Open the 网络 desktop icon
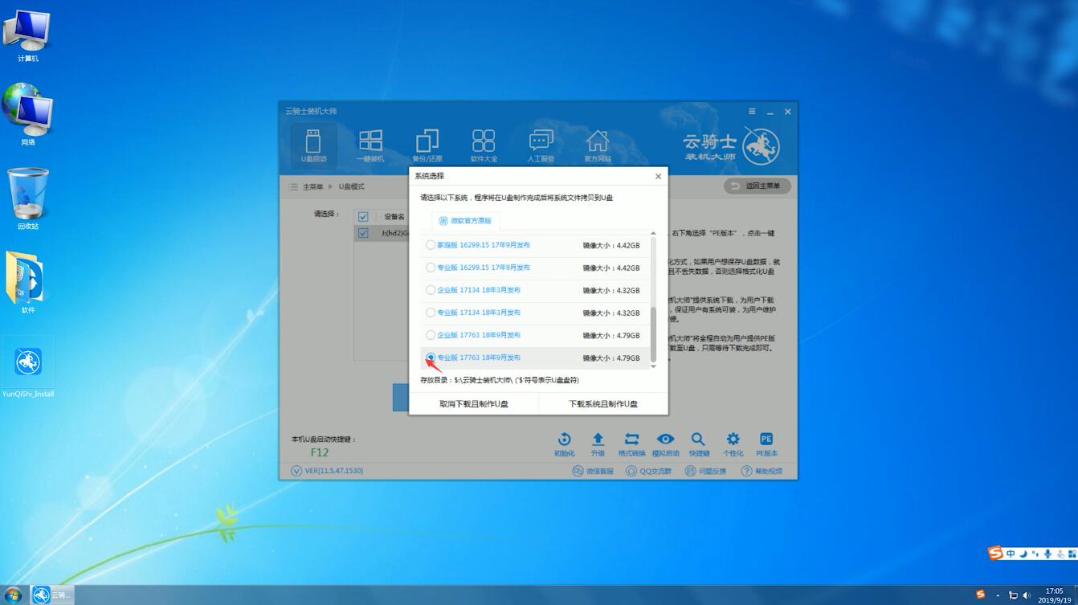 point(27,115)
